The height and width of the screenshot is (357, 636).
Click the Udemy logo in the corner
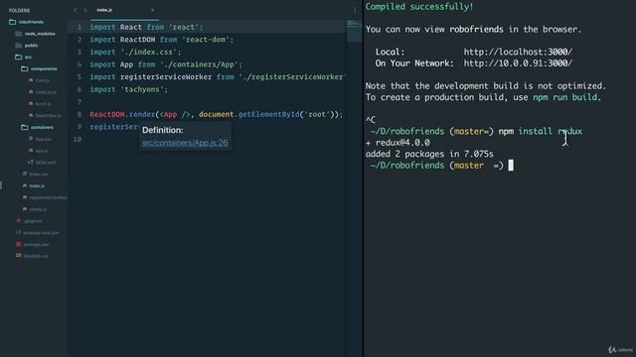tap(620, 350)
